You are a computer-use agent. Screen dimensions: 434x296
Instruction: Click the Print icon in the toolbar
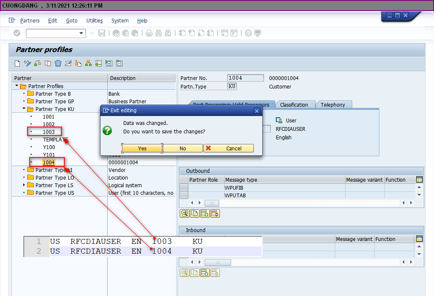149,33
